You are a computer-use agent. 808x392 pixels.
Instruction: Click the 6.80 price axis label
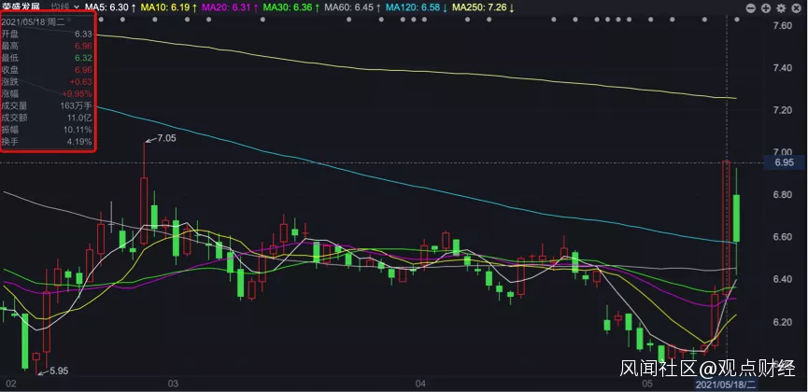783,195
